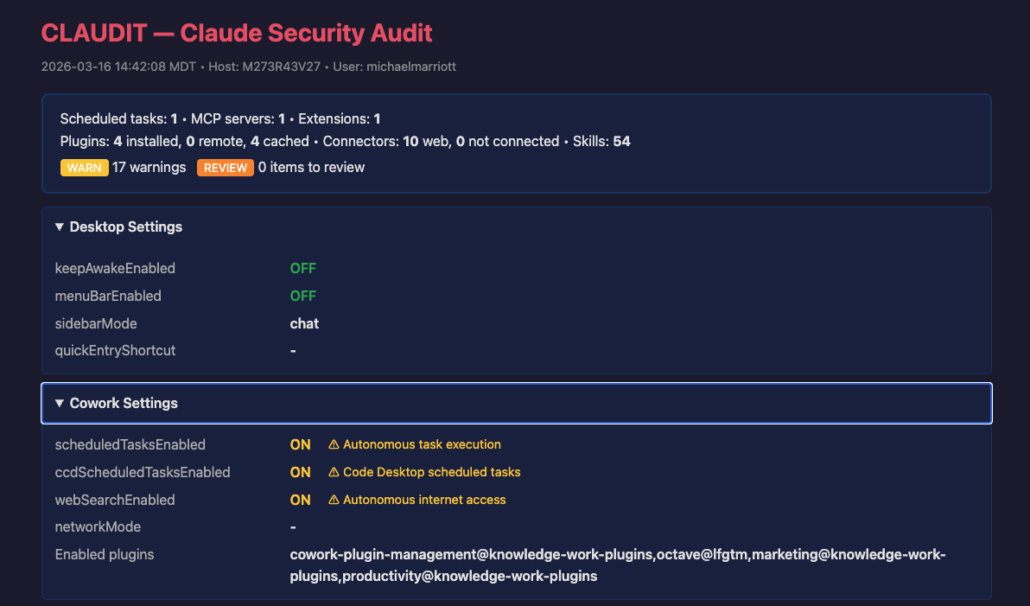This screenshot has height=606, width=1030.
Task: Click the warning icon near Autonomous internet access
Action: (x=334, y=500)
